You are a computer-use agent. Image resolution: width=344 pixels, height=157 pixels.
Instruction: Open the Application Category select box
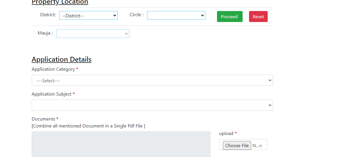coord(152,80)
